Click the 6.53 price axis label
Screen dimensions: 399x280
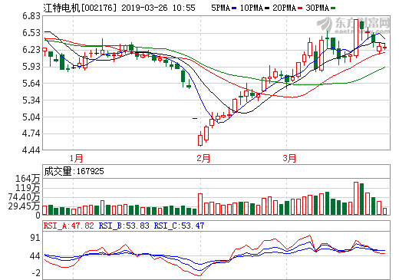[x=31, y=33]
